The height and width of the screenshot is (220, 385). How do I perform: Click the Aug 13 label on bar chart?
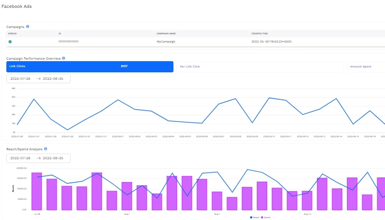pos(307,214)
